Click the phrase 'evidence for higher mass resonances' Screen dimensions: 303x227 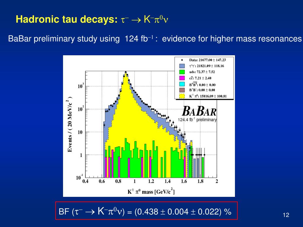point(232,39)
